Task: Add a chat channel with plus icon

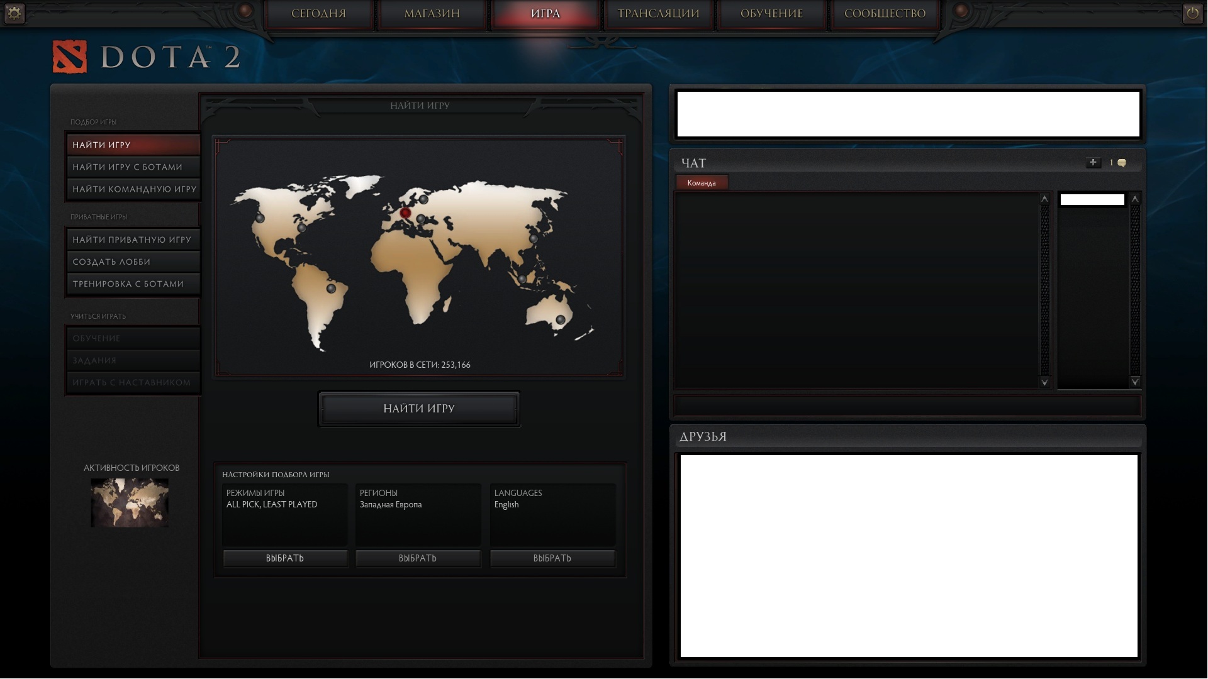Action: 1093,163
